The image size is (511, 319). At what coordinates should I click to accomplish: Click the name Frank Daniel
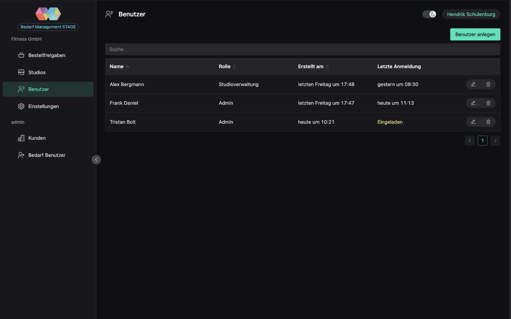pos(124,103)
